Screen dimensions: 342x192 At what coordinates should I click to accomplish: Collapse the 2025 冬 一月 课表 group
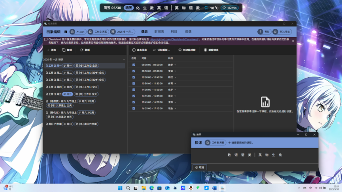(x=124, y=60)
